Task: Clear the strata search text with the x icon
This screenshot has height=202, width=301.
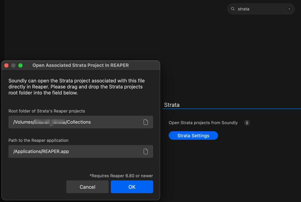Action: tap(289, 9)
